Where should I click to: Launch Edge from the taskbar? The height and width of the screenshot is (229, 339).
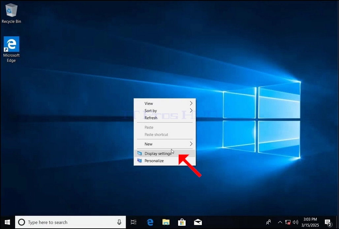150,222
